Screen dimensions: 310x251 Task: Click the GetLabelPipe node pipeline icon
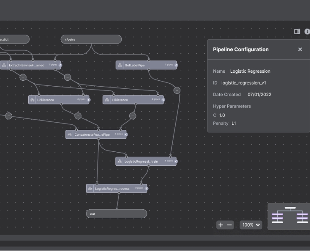[121, 65]
